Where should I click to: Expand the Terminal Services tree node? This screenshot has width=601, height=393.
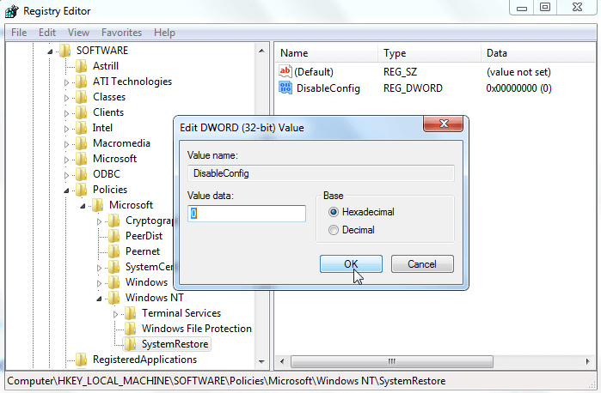point(116,314)
